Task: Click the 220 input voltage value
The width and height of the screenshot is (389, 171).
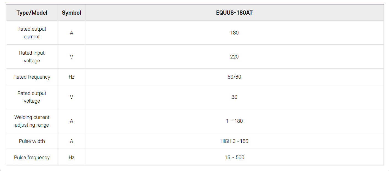Action: (x=234, y=57)
